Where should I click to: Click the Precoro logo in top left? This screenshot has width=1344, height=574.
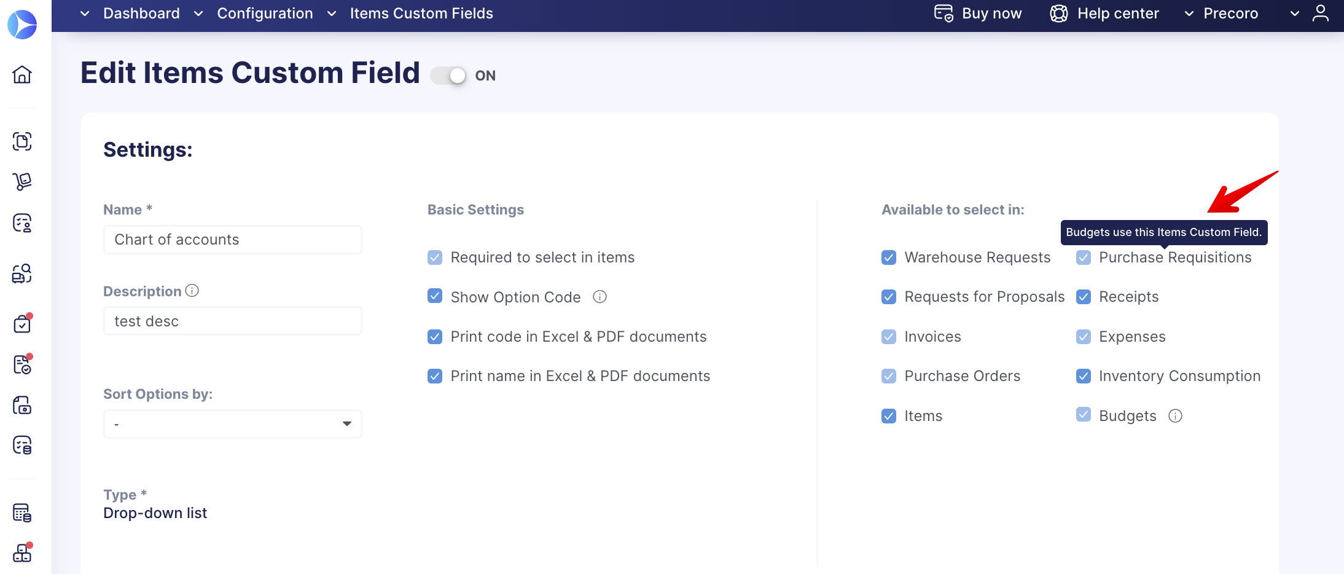23,24
